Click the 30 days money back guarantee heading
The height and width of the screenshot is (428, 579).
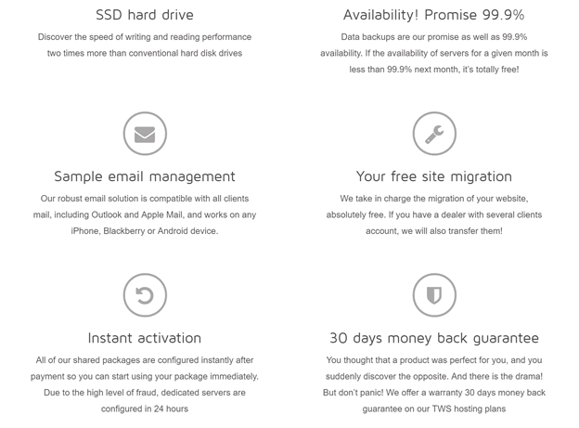click(434, 338)
